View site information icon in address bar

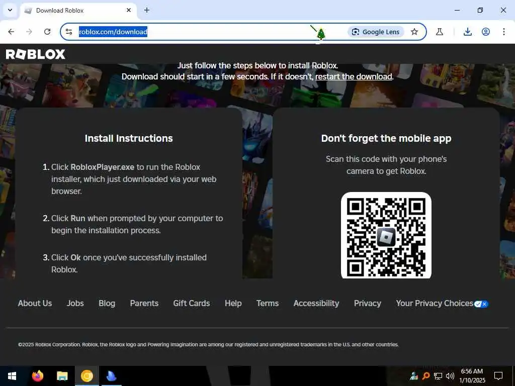click(x=69, y=32)
